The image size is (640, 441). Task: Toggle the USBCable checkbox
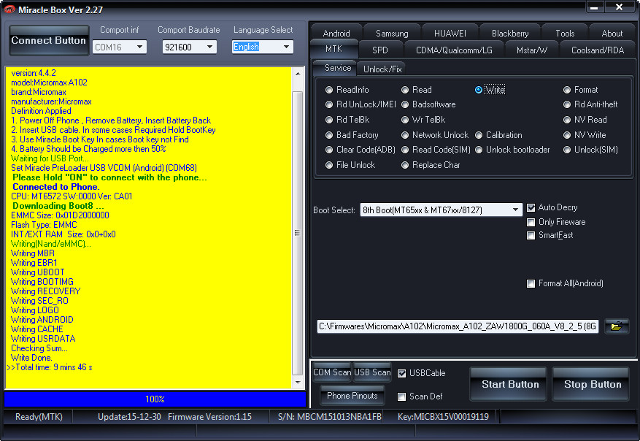(402, 374)
